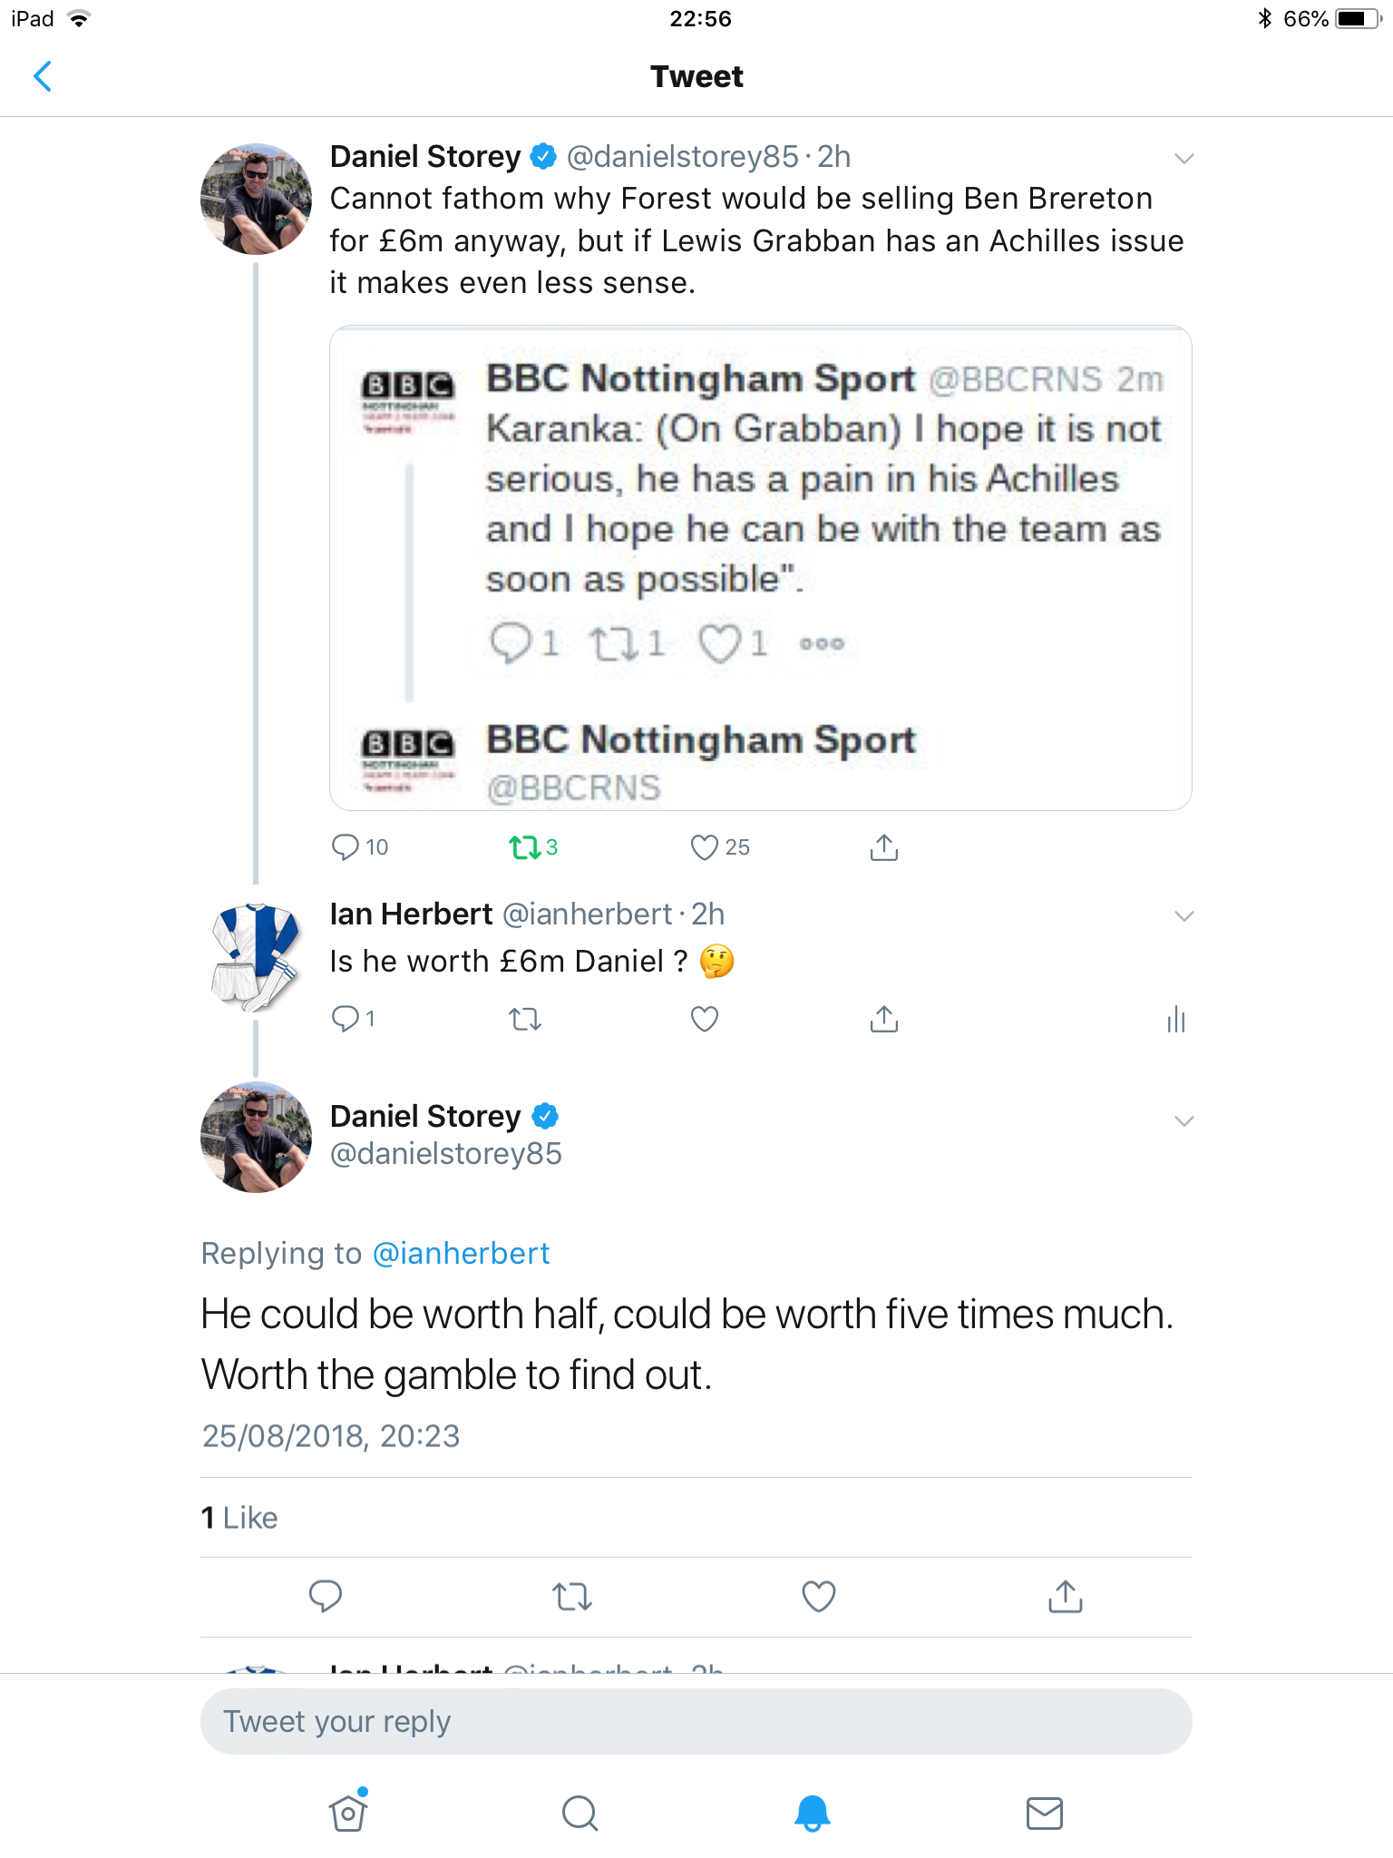
Task: Open the Notifications bell tab
Action: [x=813, y=1813]
